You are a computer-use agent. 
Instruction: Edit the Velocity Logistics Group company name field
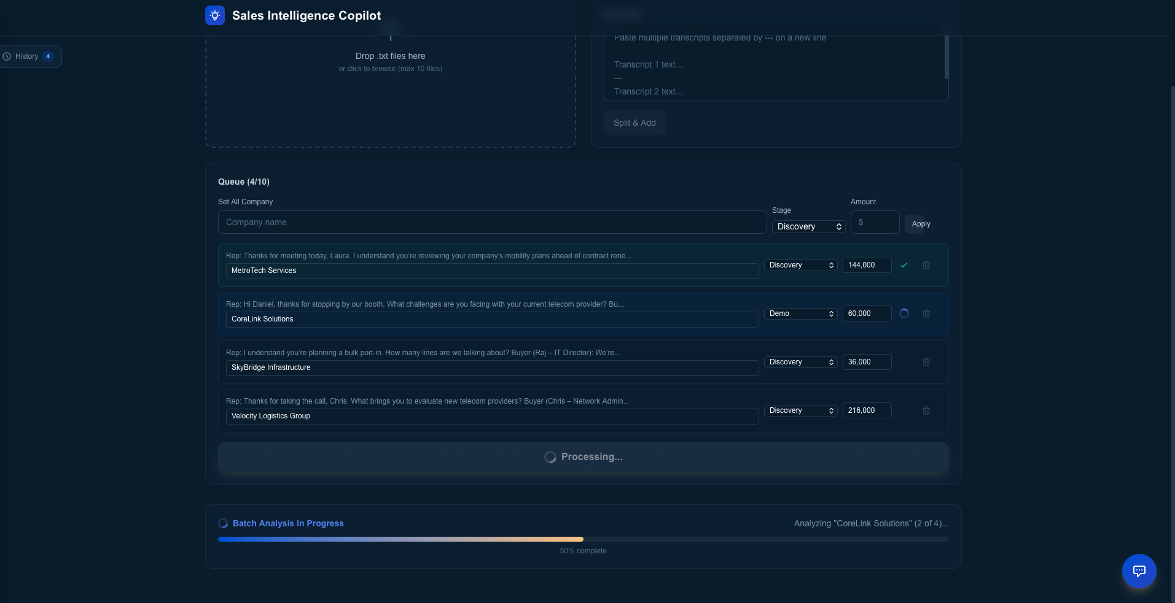(x=492, y=416)
